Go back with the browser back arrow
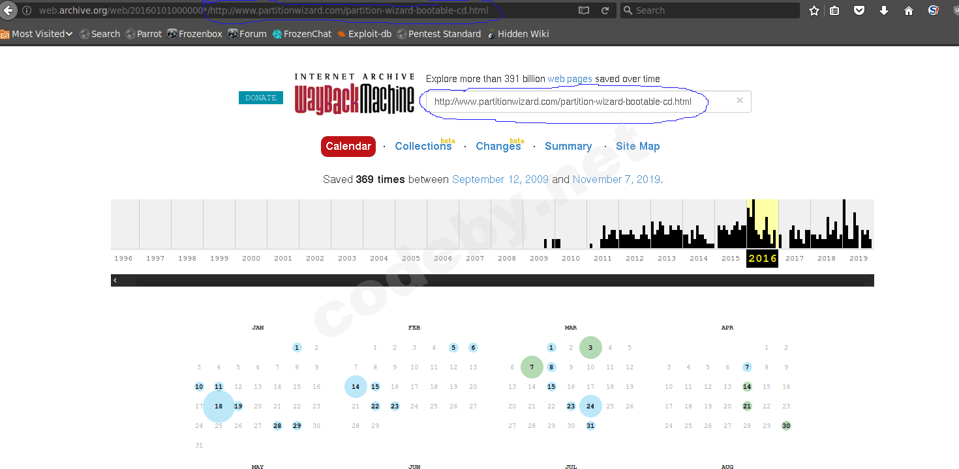 [8, 10]
